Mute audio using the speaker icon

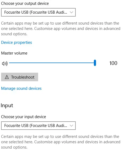(x=5, y=63)
